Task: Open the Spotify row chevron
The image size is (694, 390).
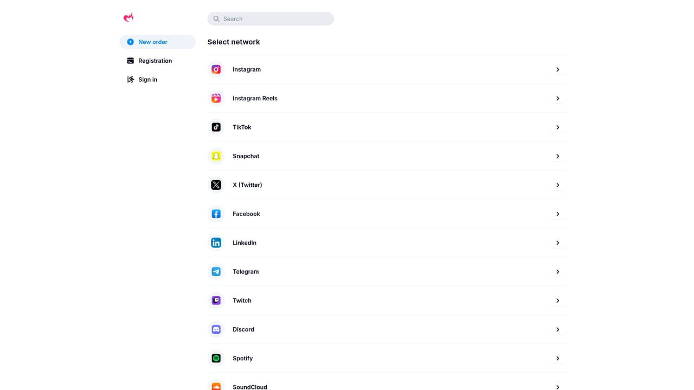Action: 557,358
